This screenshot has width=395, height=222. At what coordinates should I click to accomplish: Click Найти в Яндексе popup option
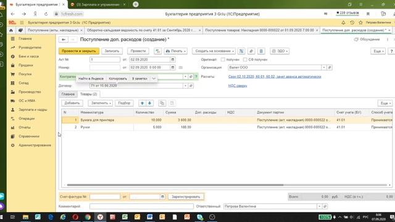pyautogui.click(x=91, y=78)
